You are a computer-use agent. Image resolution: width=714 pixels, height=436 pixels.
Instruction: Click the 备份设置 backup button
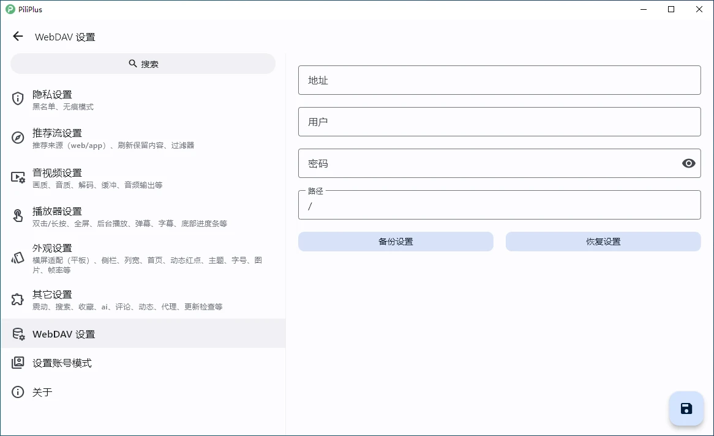click(x=395, y=241)
